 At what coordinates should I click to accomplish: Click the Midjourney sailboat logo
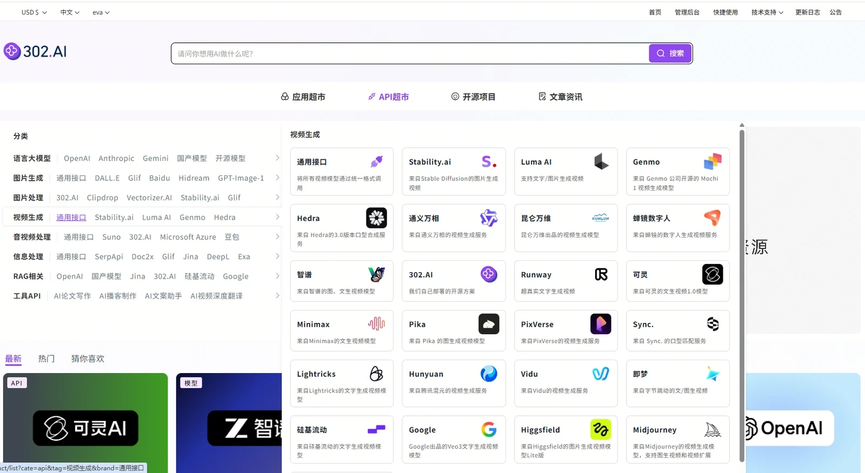click(x=713, y=430)
